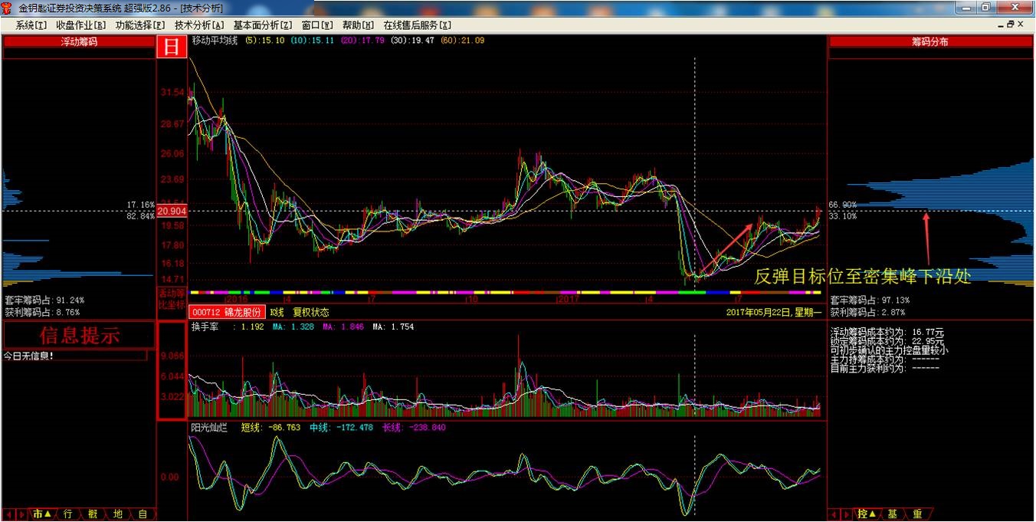The width and height of the screenshot is (1036, 522).
Task: Click the 浮动筹码 panel header
Action: [79, 42]
